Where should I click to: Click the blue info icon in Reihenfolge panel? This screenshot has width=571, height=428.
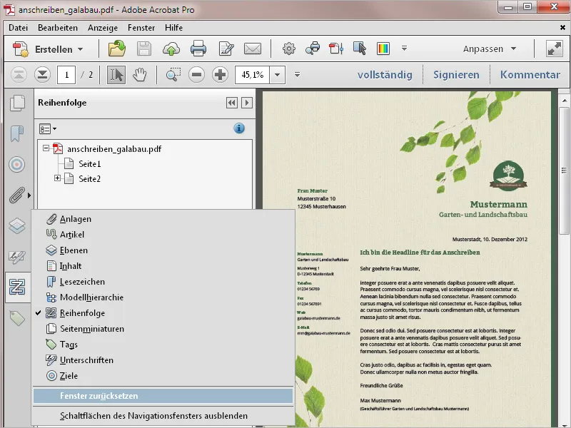[x=239, y=128]
